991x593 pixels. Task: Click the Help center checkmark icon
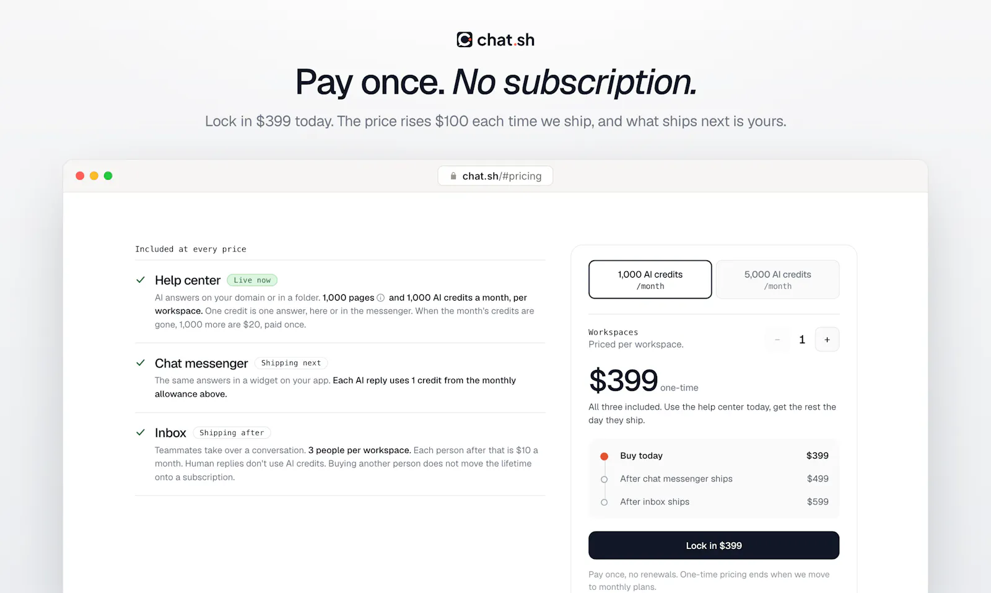[141, 280]
